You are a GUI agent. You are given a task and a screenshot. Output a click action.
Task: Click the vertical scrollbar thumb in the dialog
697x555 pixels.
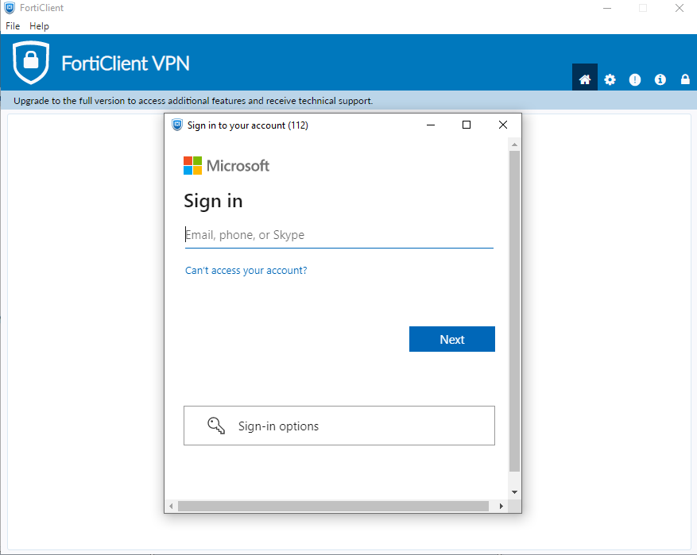tap(514, 310)
